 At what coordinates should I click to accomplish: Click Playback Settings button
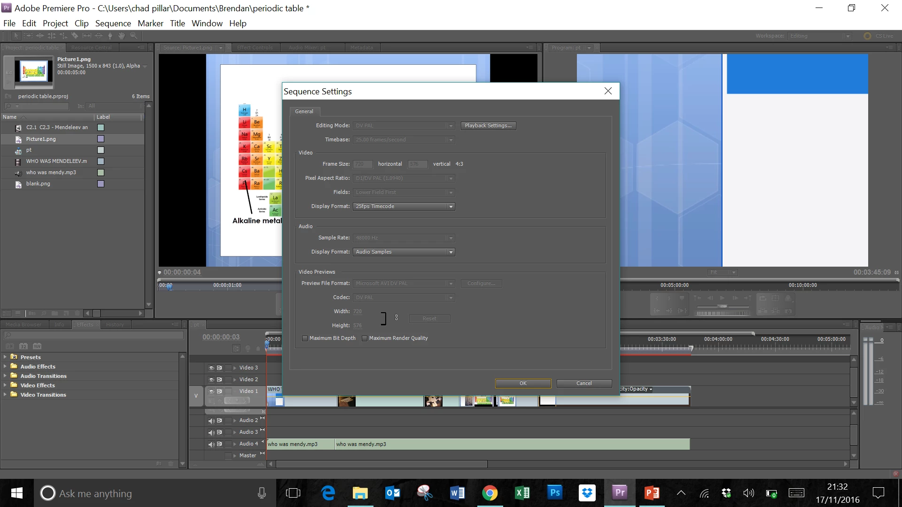coord(488,125)
